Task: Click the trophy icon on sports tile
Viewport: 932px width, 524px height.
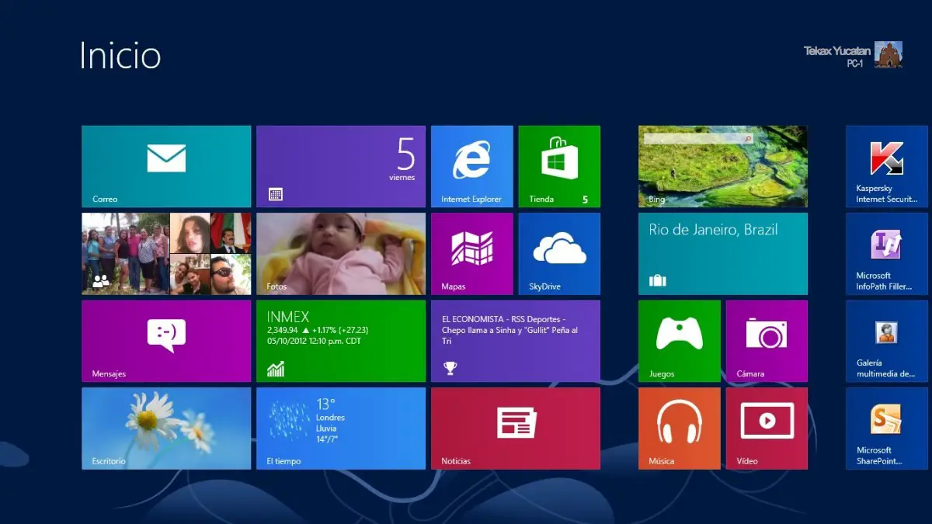Action: (449, 368)
